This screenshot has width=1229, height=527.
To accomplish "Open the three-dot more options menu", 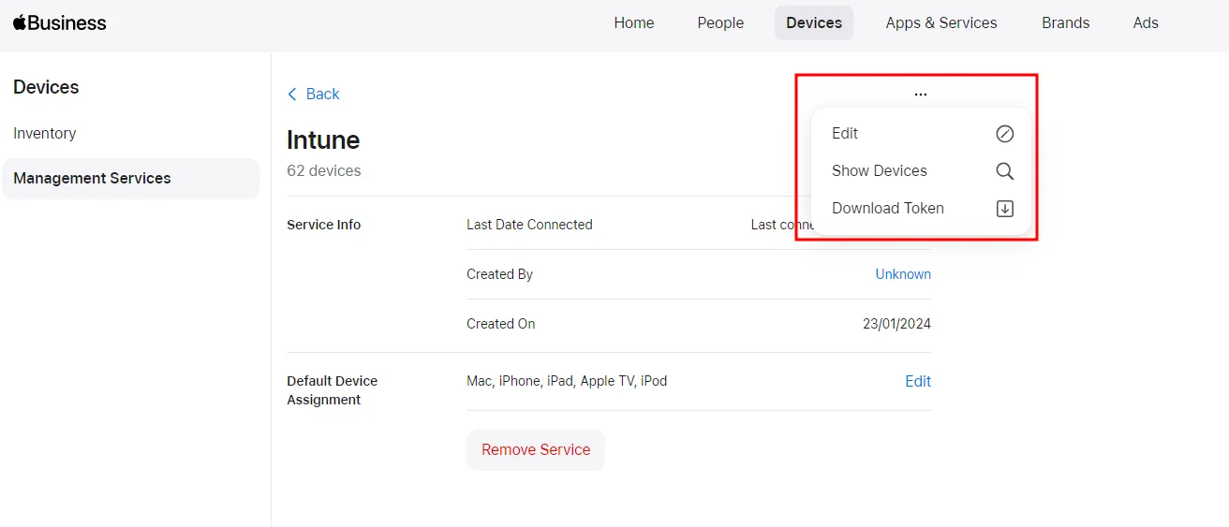I will point(921,95).
